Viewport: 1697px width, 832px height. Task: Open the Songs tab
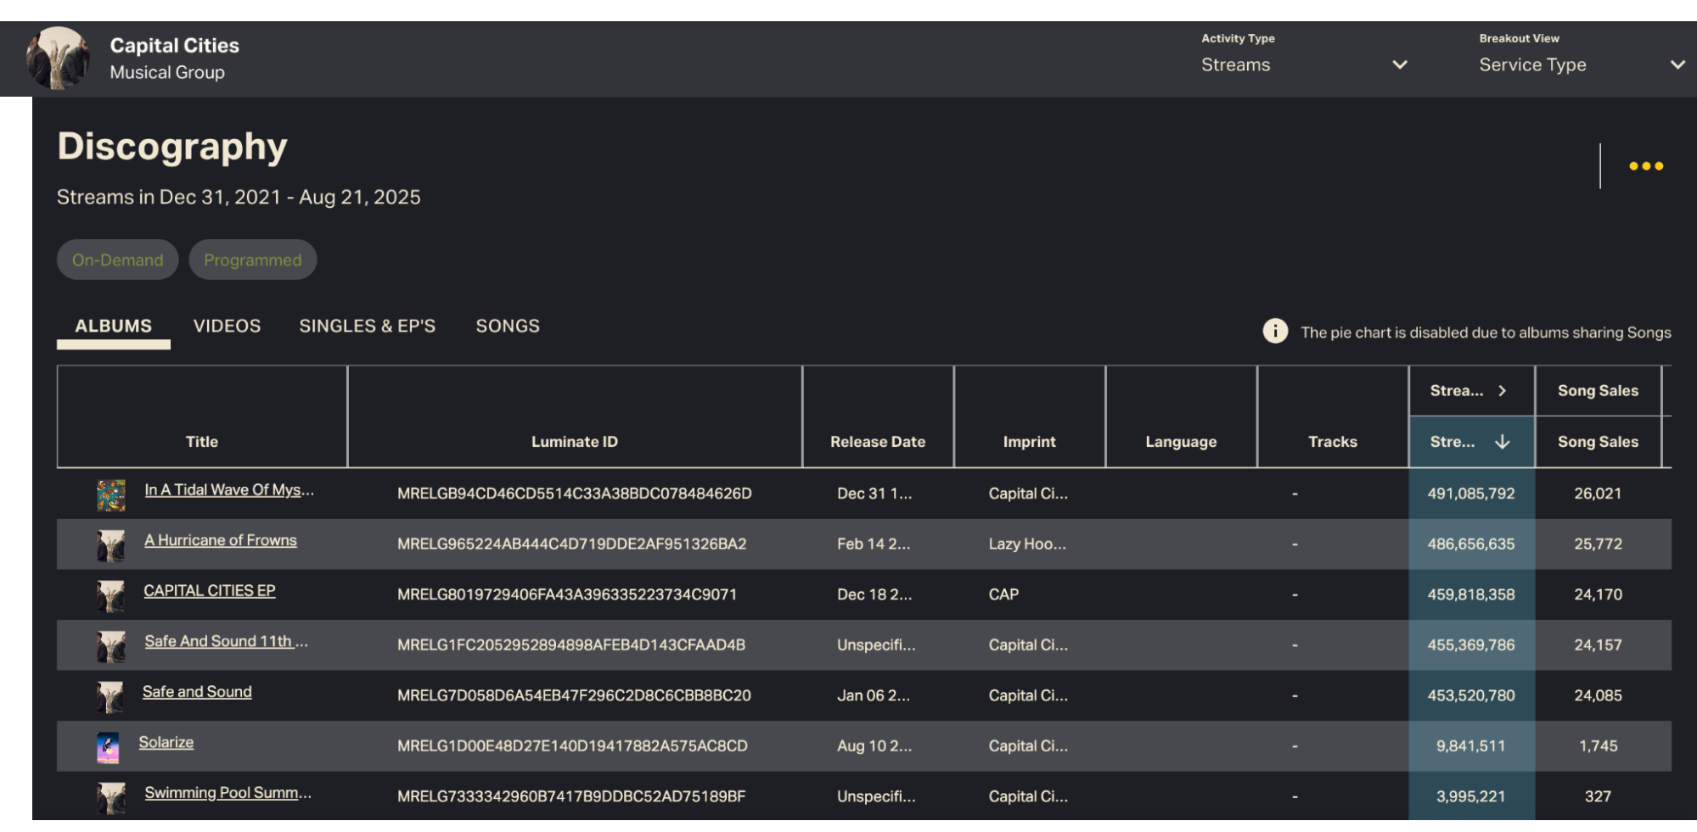coord(507,327)
